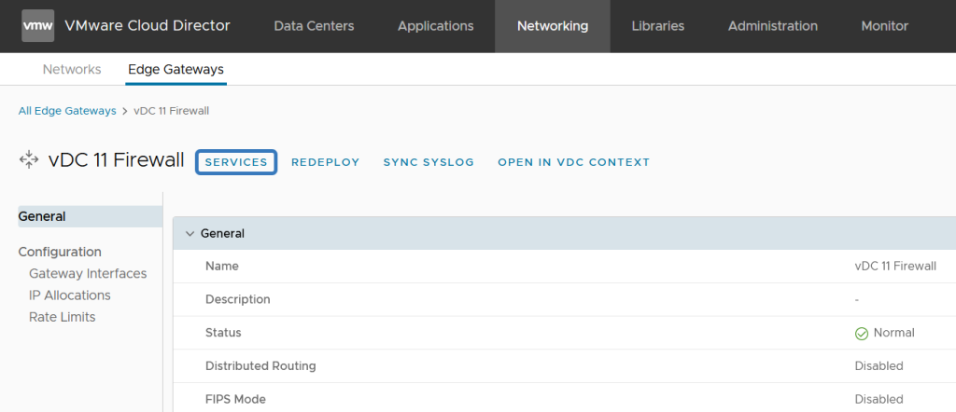Screen dimensions: 956x412
Task: Click OPEN IN VDC CONTEXT
Action: coord(574,162)
